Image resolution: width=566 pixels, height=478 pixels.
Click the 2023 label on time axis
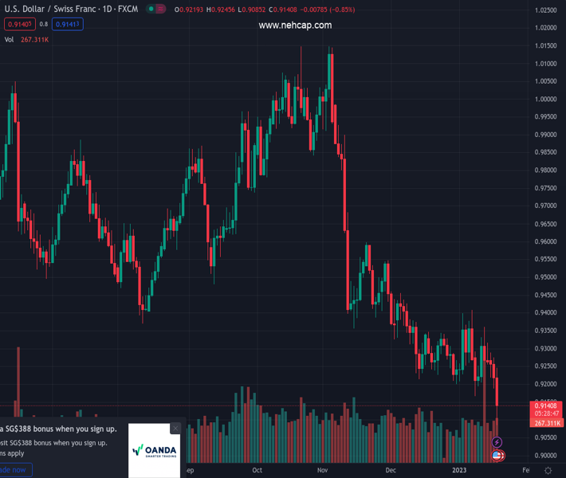coord(458,471)
